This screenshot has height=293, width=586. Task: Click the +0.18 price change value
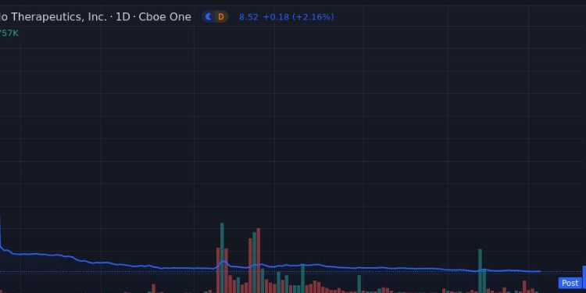click(x=277, y=17)
